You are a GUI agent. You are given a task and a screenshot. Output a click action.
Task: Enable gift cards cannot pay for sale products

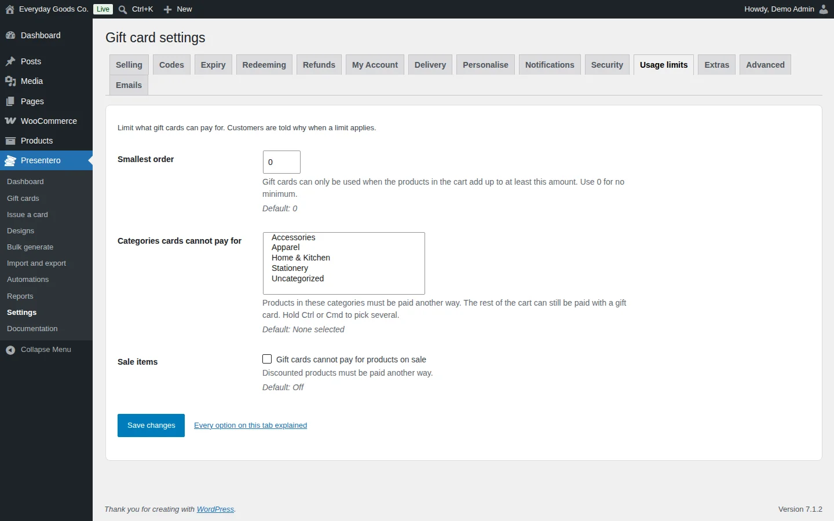tap(267, 359)
